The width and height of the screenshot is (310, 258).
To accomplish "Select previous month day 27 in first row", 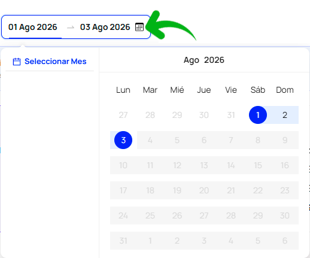I will point(123,115).
